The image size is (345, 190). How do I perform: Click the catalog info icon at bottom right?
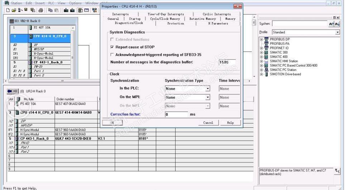(x=337, y=171)
